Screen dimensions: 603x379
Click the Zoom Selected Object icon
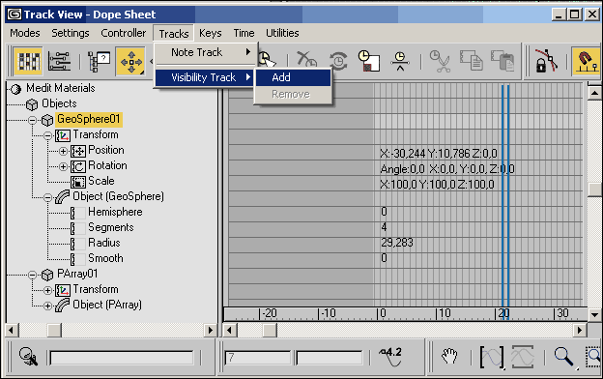click(28, 357)
